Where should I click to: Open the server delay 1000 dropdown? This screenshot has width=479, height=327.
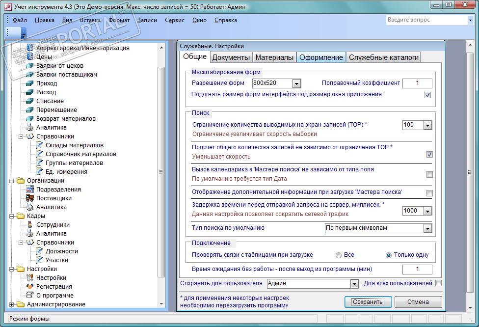(427, 211)
